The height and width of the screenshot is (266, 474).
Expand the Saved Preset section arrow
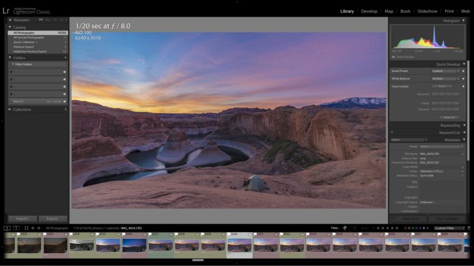pyautogui.click(x=463, y=71)
